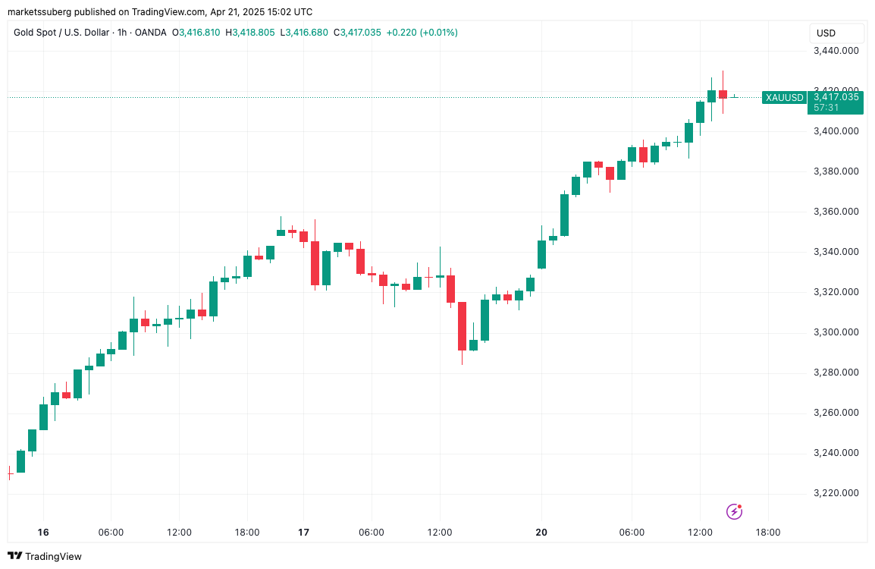Click the date label 20 on time axis
This screenshot has height=569, width=875.
(541, 533)
